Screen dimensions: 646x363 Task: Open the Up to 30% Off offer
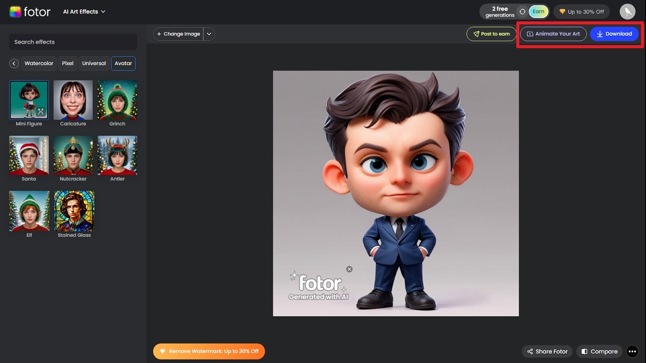[x=581, y=11]
